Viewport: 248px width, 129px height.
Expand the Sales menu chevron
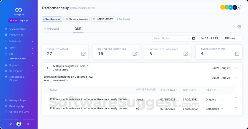[33, 48]
